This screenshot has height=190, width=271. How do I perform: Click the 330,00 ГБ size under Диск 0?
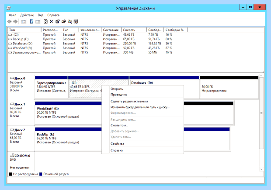point(16,86)
